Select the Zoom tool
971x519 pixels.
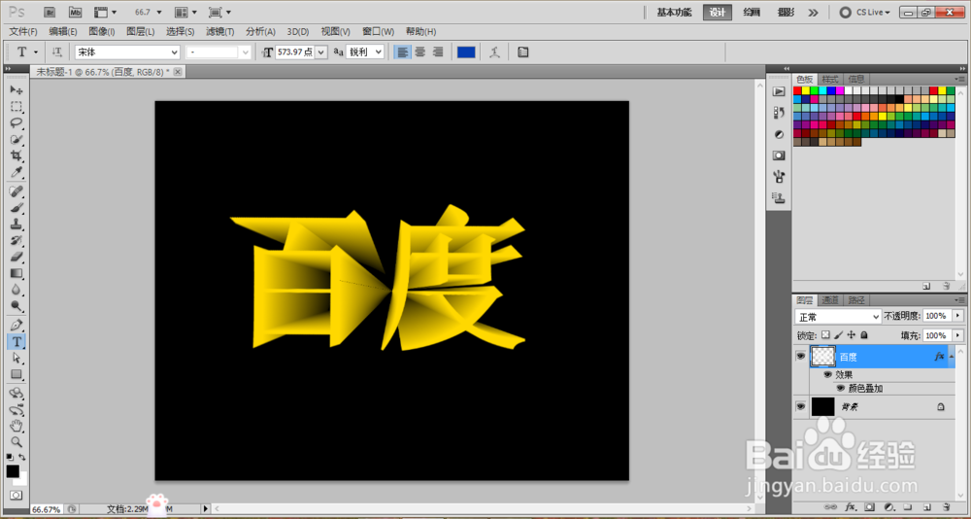tap(17, 442)
